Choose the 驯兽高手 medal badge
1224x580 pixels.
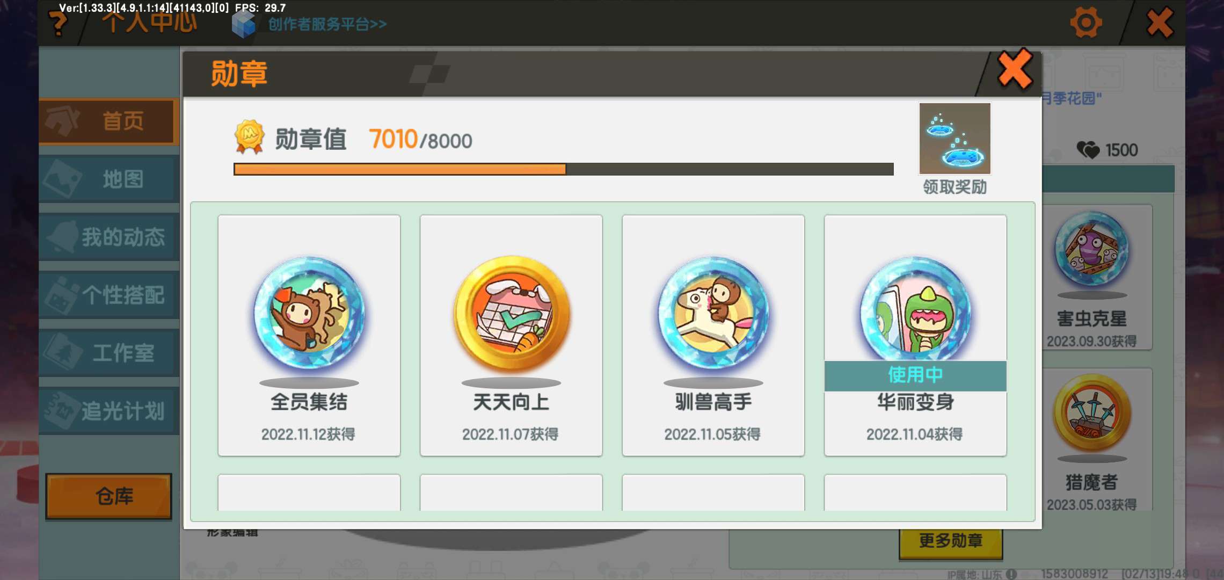point(713,313)
